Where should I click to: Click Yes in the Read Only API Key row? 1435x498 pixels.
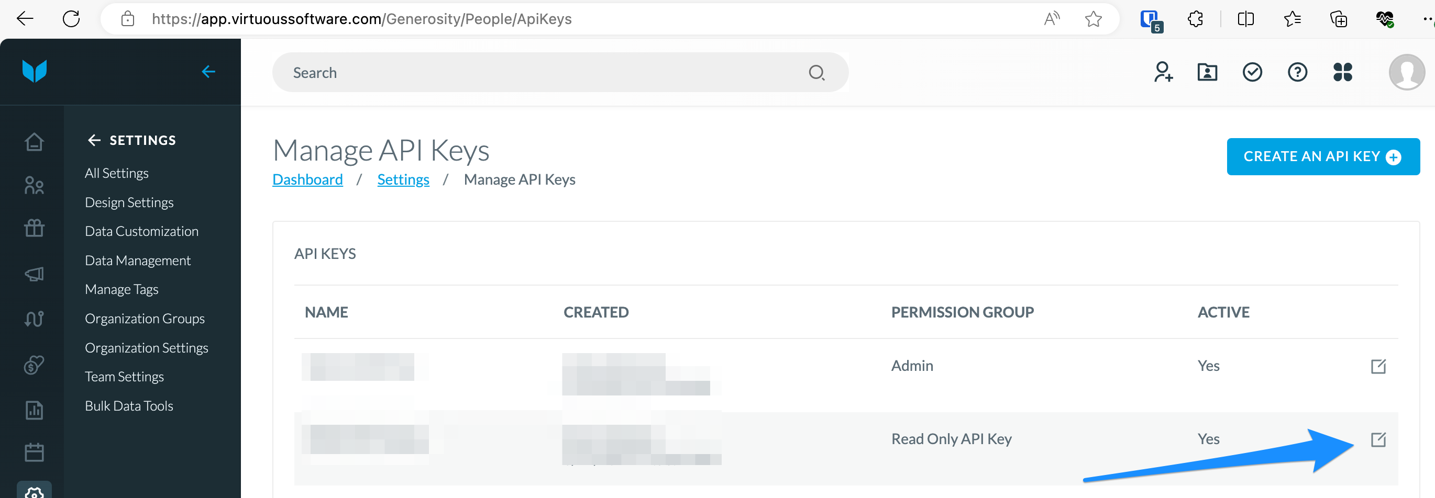click(x=1208, y=439)
